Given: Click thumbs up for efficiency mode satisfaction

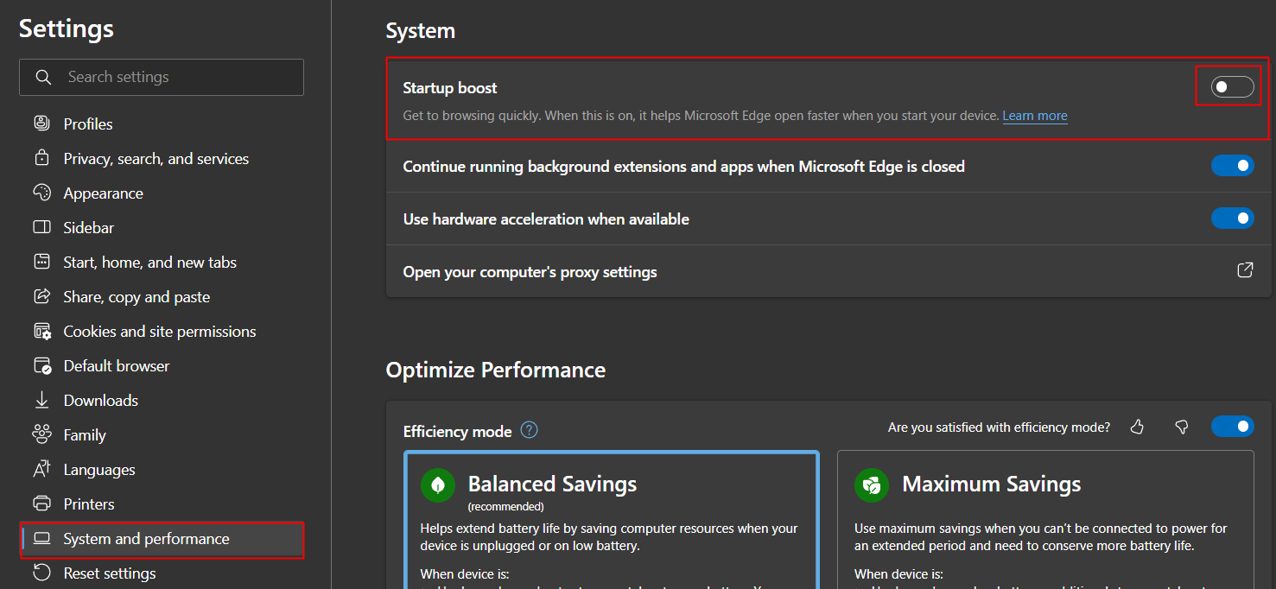Looking at the screenshot, I should pos(1137,427).
